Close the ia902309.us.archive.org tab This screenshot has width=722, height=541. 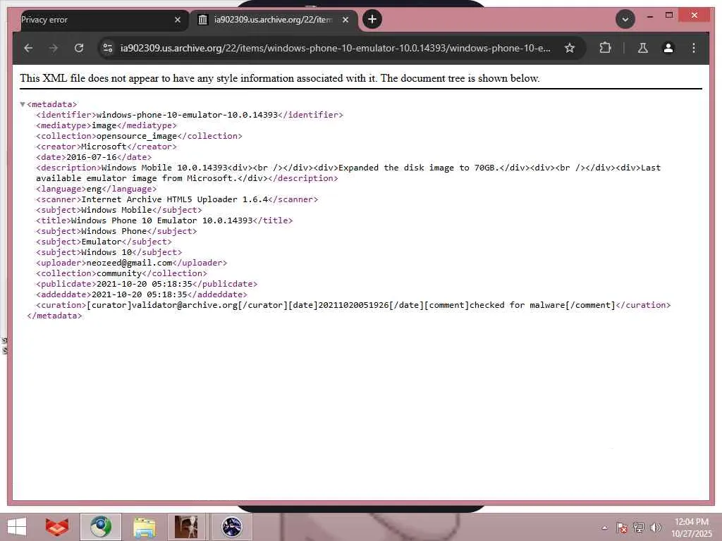[x=345, y=20]
